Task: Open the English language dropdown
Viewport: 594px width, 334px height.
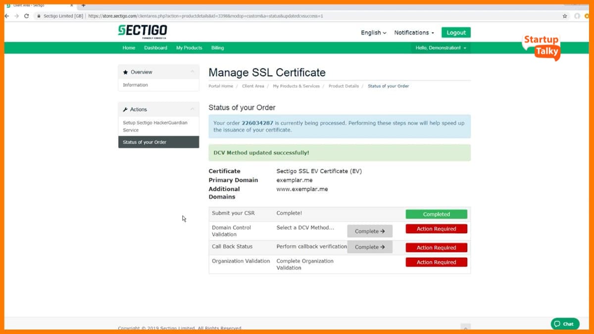Action: click(373, 32)
